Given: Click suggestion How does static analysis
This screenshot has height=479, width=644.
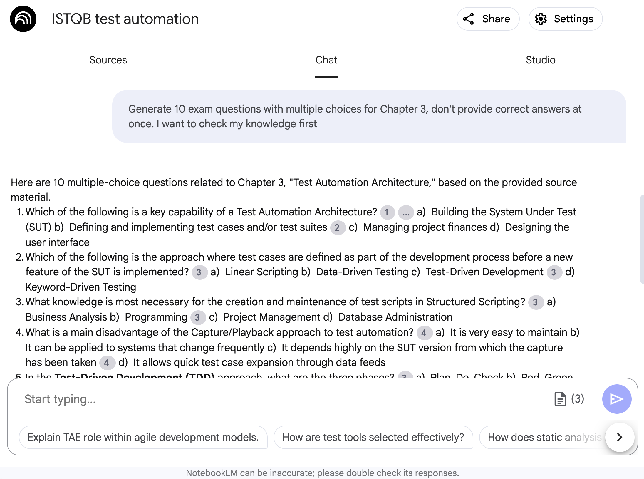Looking at the screenshot, I should click(544, 437).
